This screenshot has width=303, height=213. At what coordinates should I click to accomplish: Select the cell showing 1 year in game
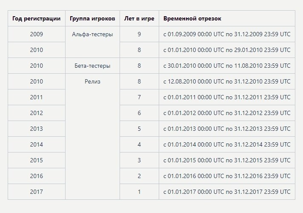pyautogui.click(x=139, y=192)
